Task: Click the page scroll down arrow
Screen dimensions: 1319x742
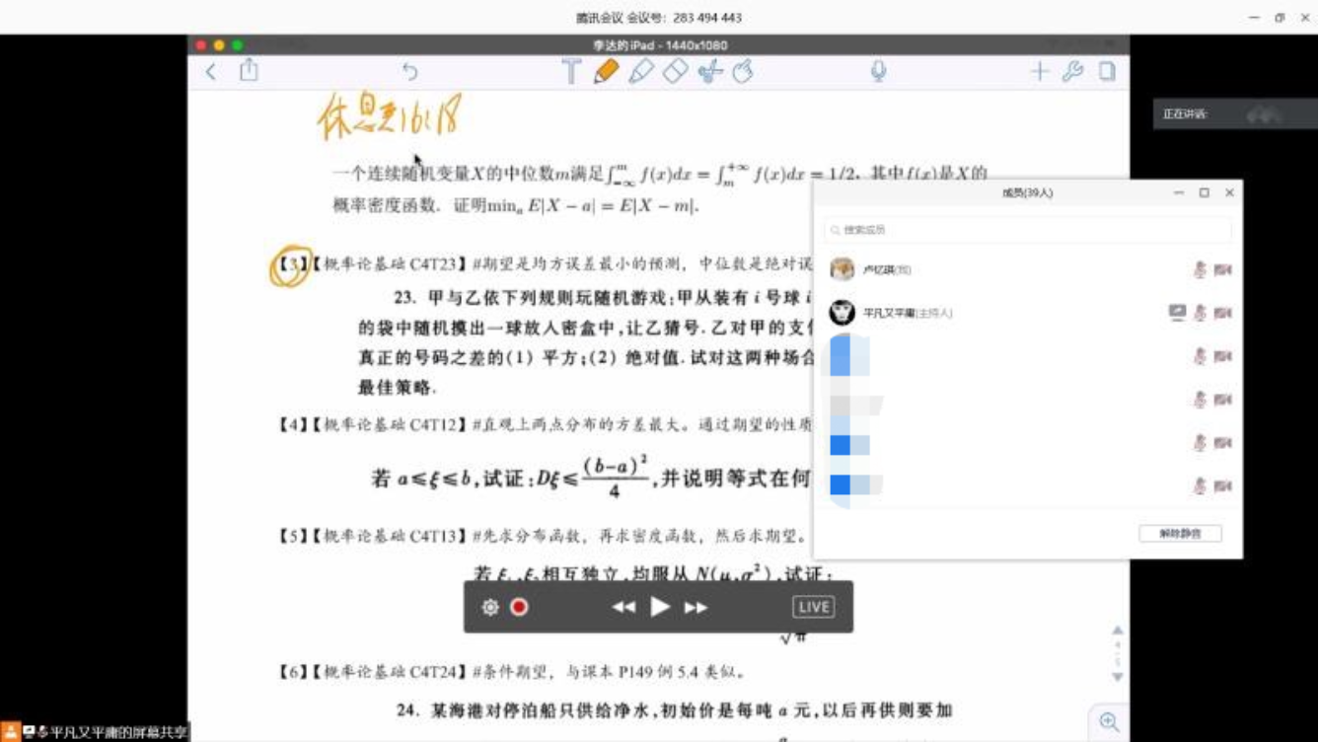Action: [1118, 677]
